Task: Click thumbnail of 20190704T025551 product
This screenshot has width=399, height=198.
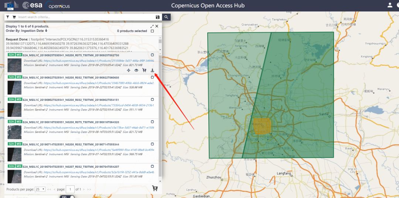Action: [14, 177]
